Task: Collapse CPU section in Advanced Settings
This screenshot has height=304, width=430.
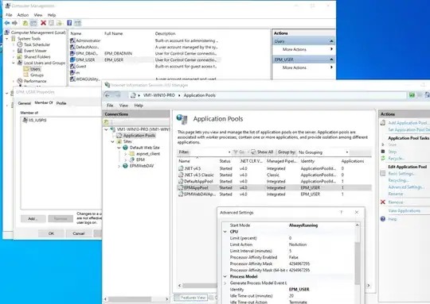Action: point(225,232)
